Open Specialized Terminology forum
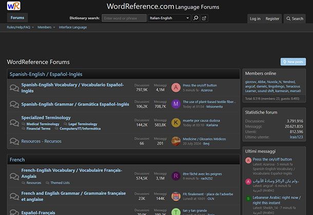 [x=46, y=118]
